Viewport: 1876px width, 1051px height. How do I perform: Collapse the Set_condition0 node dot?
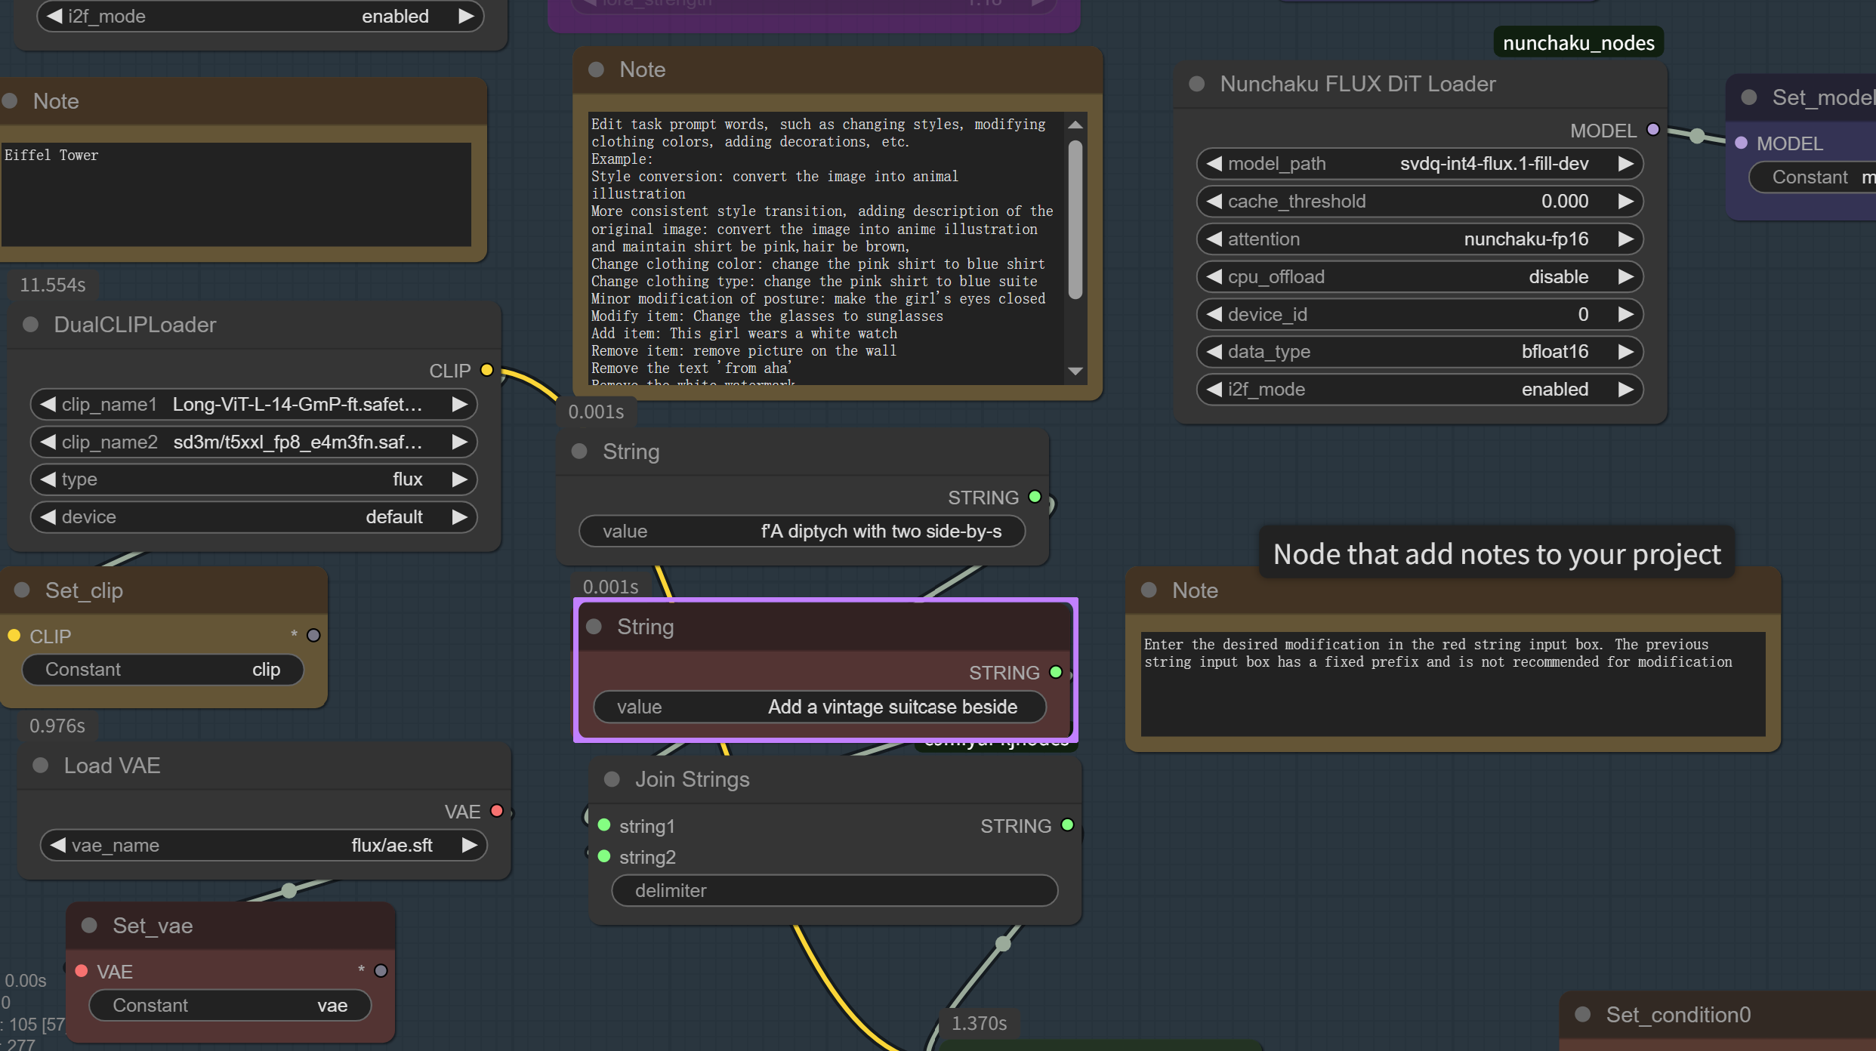tap(1583, 1015)
